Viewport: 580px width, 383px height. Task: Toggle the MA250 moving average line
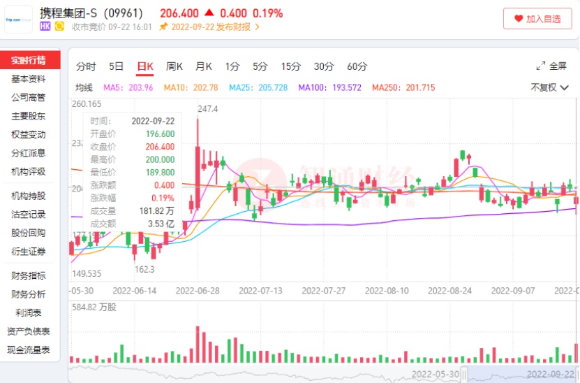[x=403, y=87]
